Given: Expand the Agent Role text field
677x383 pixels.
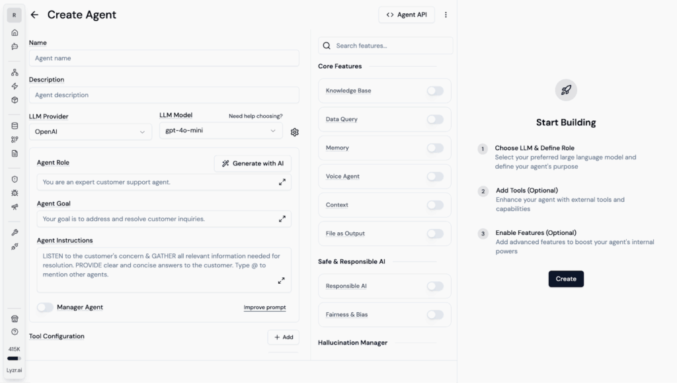Looking at the screenshot, I should (282, 182).
